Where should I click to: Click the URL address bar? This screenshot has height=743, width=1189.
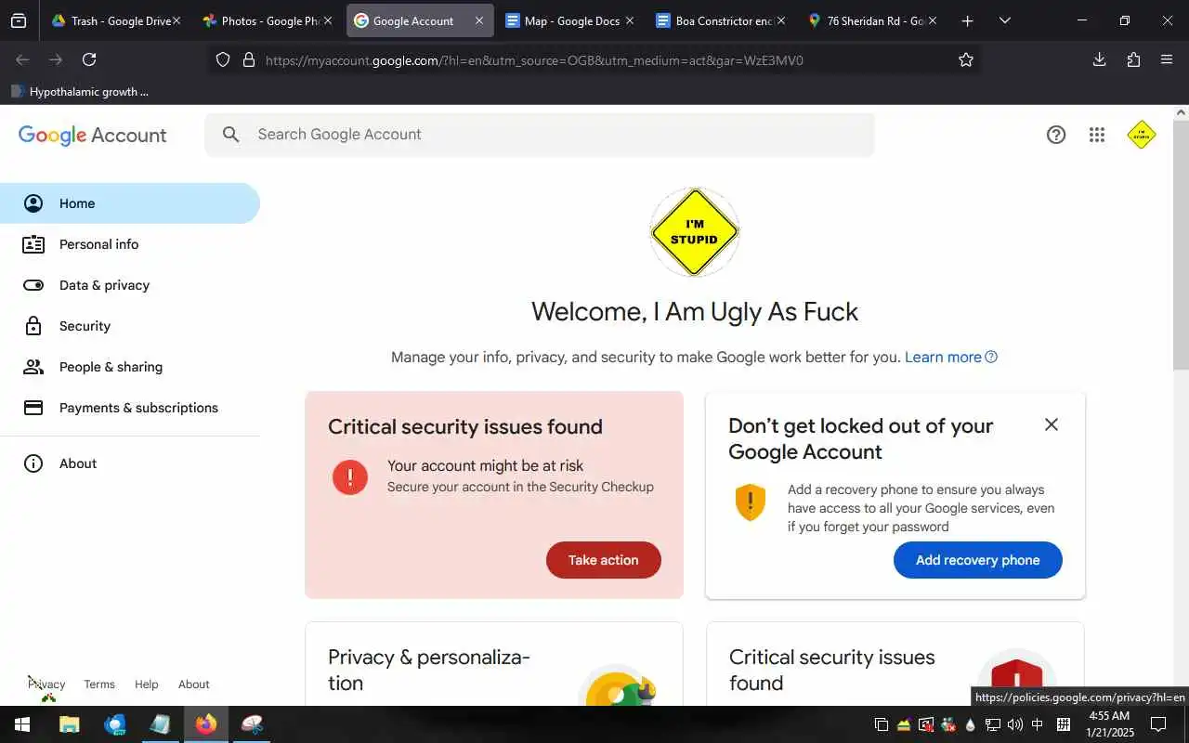(x=594, y=60)
